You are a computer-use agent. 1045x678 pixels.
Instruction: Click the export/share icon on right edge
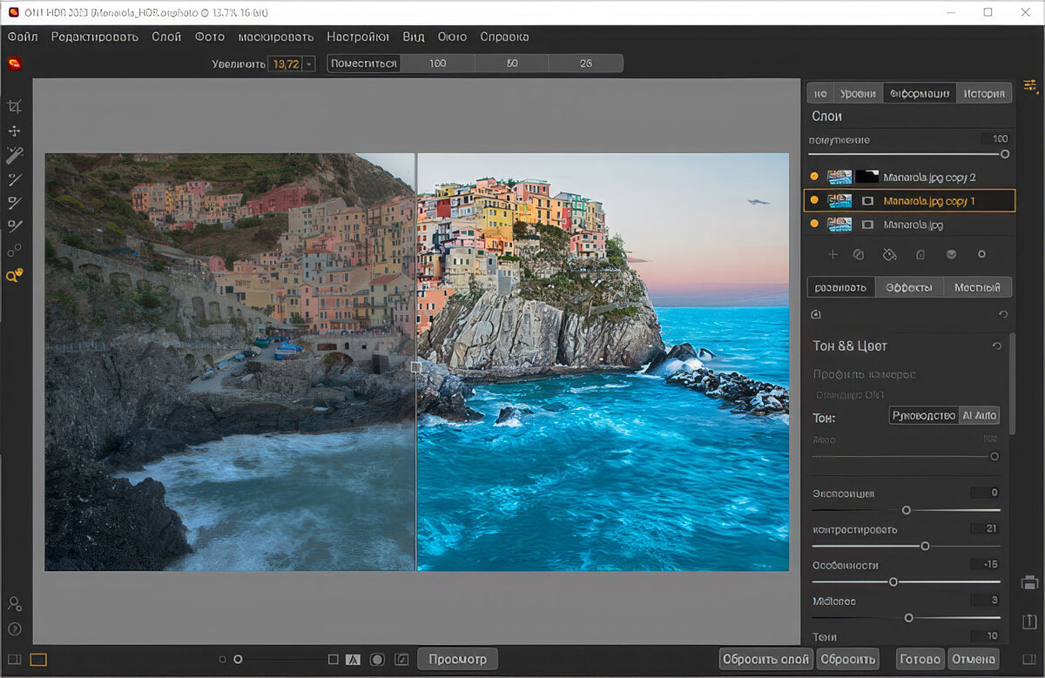[1029, 621]
